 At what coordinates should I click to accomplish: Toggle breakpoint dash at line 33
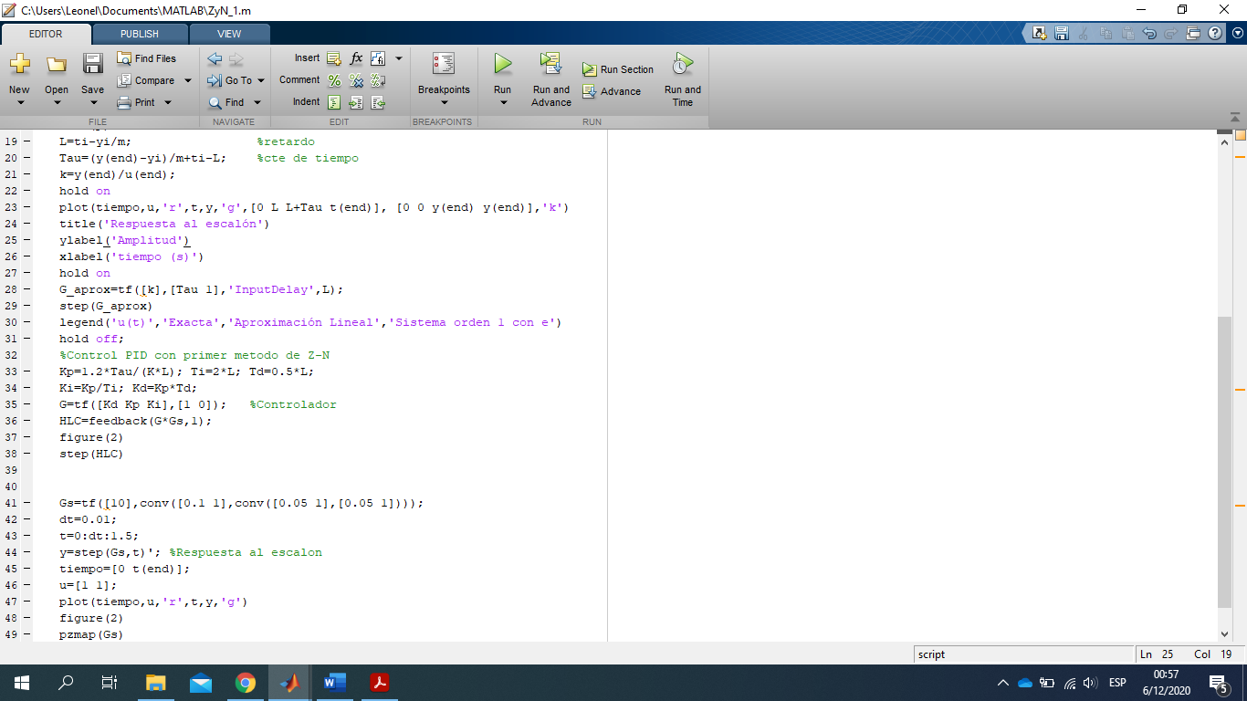tap(26, 371)
